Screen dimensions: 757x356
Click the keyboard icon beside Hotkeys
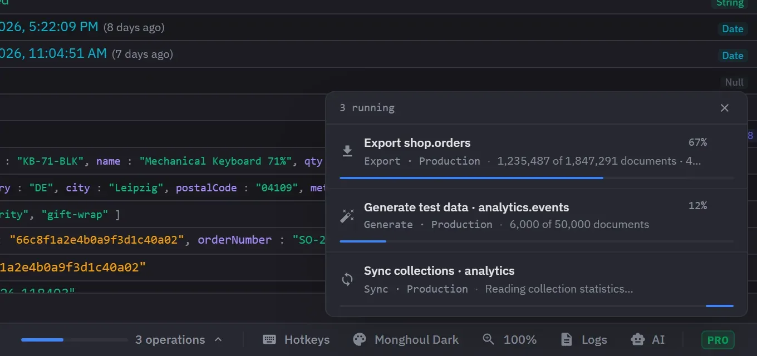pyautogui.click(x=269, y=339)
